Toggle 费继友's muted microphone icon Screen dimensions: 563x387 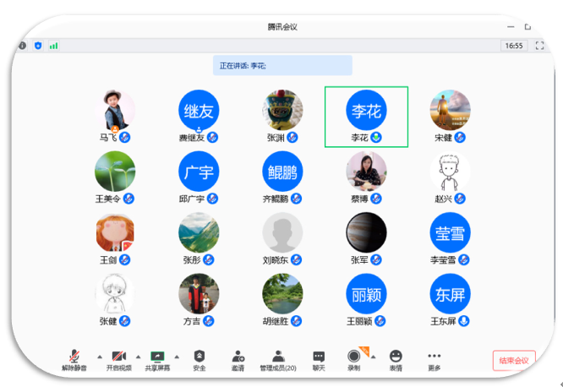tap(212, 137)
